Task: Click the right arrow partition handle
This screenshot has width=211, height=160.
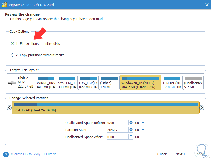Action: [x=202, y=108]
